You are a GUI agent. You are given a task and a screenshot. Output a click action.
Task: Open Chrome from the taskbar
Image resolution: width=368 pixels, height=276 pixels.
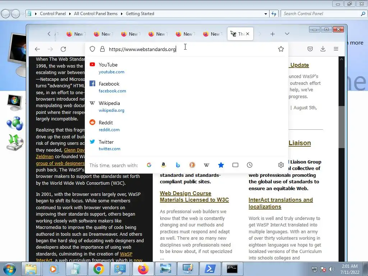pos(98,269)
